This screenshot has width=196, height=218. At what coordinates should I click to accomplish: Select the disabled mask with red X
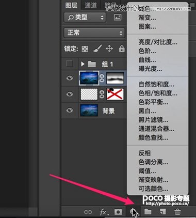(115, 94)
